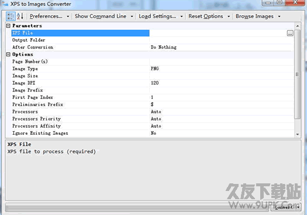Click the 120 DPI value

pos(155,83)
